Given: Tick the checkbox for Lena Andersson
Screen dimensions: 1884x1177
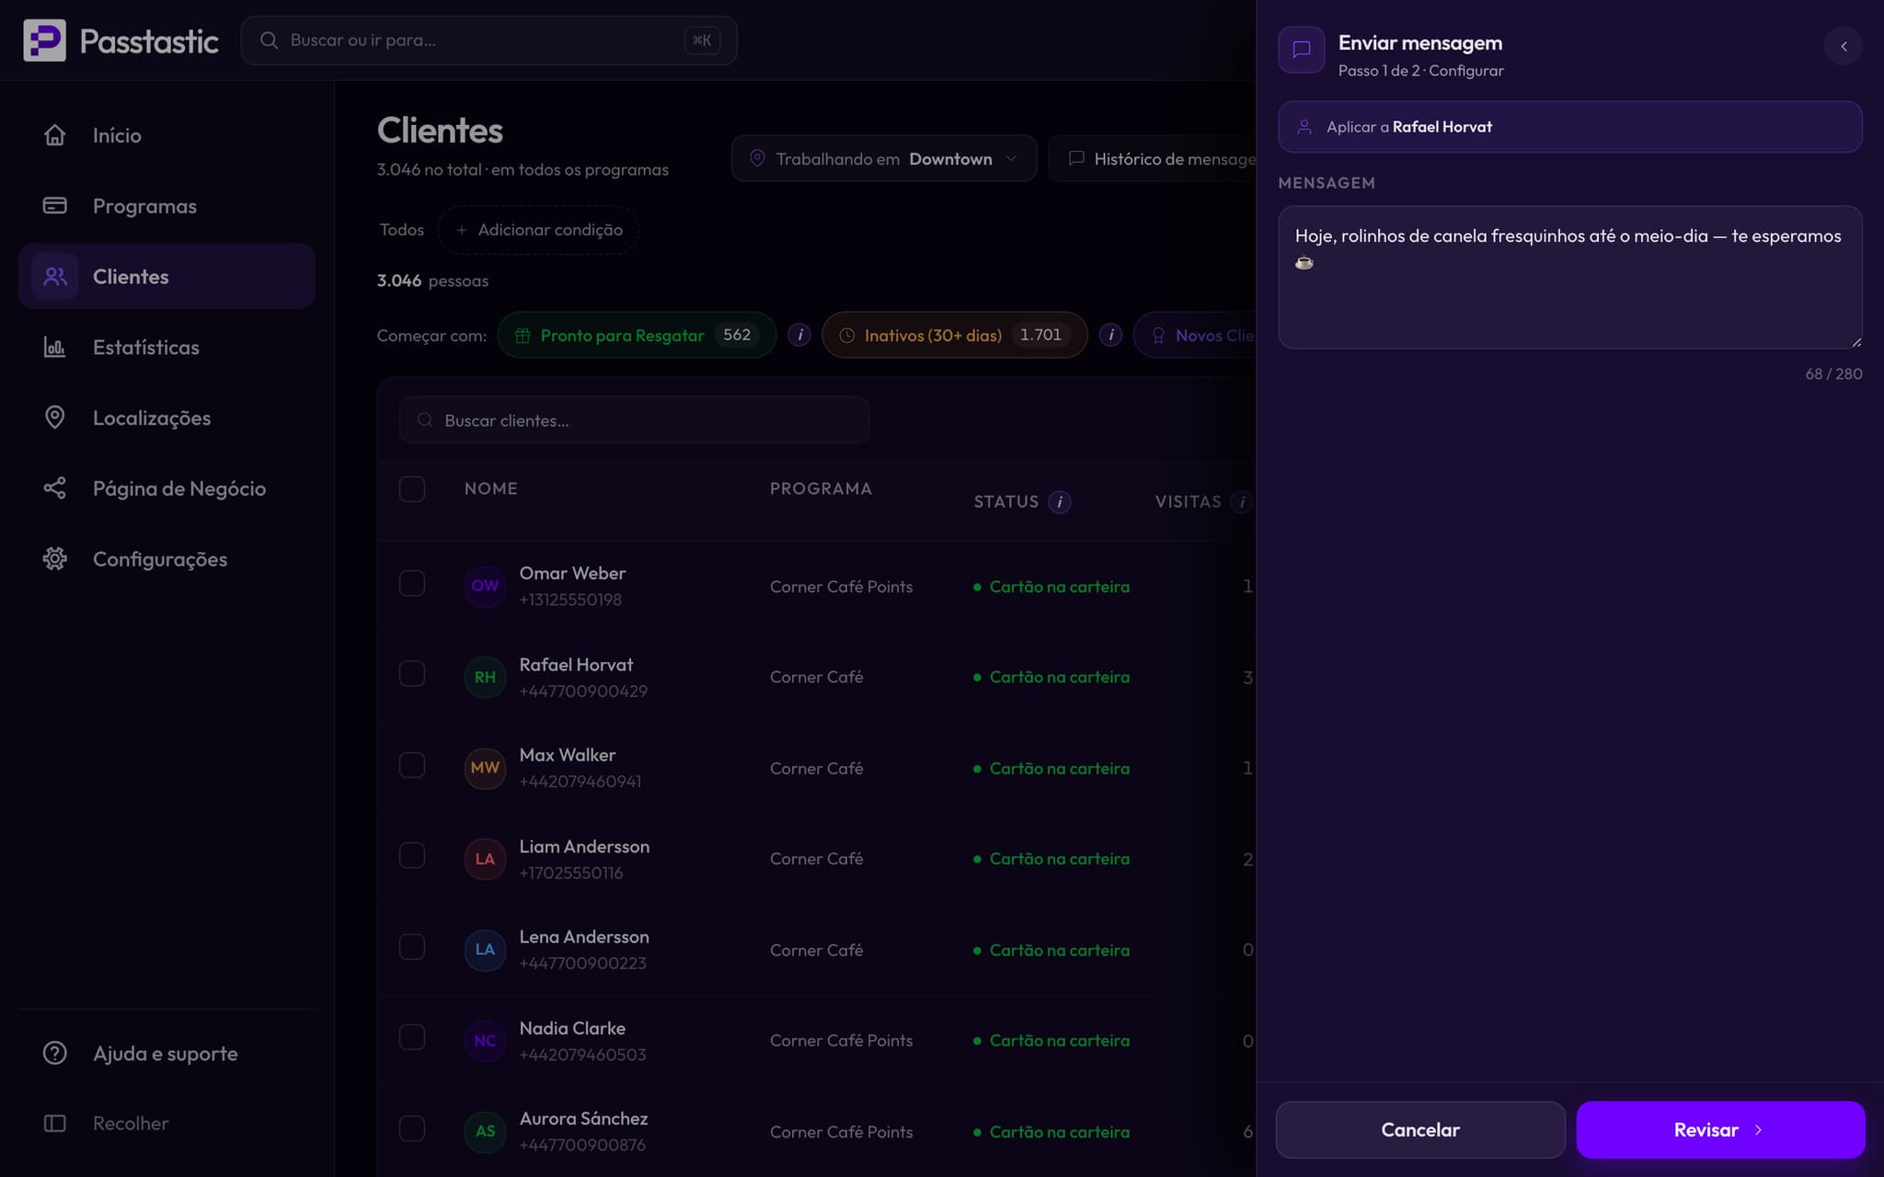Looking at the screenshot, I should coord(412,946).
